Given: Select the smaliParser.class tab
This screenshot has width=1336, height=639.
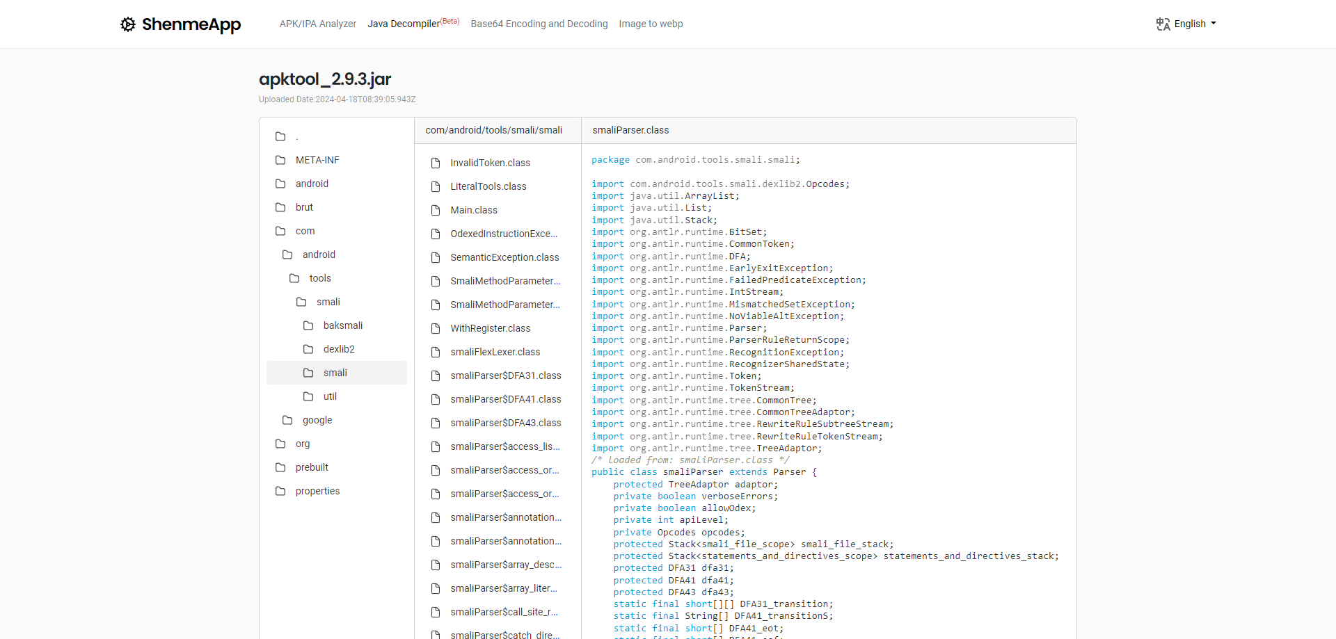Looking at the screenshot, I should (630, 130).
